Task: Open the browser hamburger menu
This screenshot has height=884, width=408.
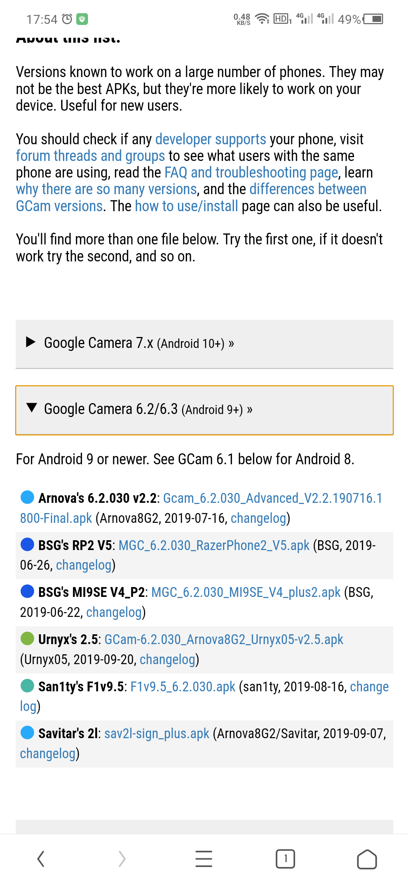Action: pos(204,859)
